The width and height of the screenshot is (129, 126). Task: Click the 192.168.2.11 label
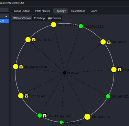click(73, 123)
